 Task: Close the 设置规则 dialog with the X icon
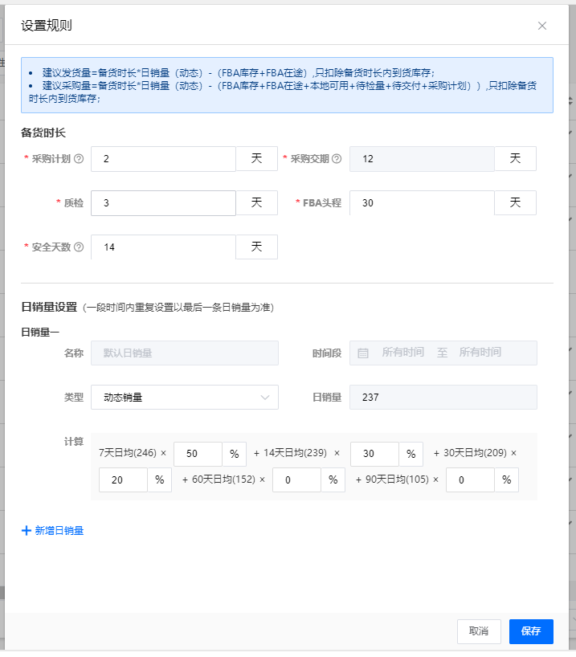pyautogui.click(x=541, y=26)
